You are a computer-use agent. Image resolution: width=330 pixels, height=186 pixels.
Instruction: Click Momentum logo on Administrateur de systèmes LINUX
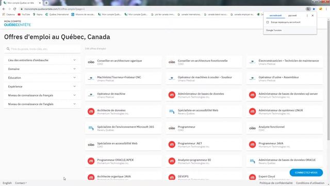pyautogui.click(x=252, y=112)
